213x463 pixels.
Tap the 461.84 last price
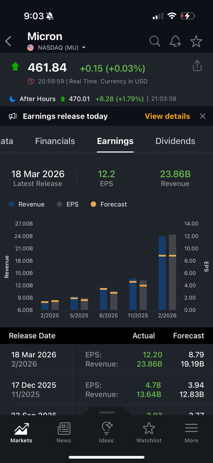point(47,68)
